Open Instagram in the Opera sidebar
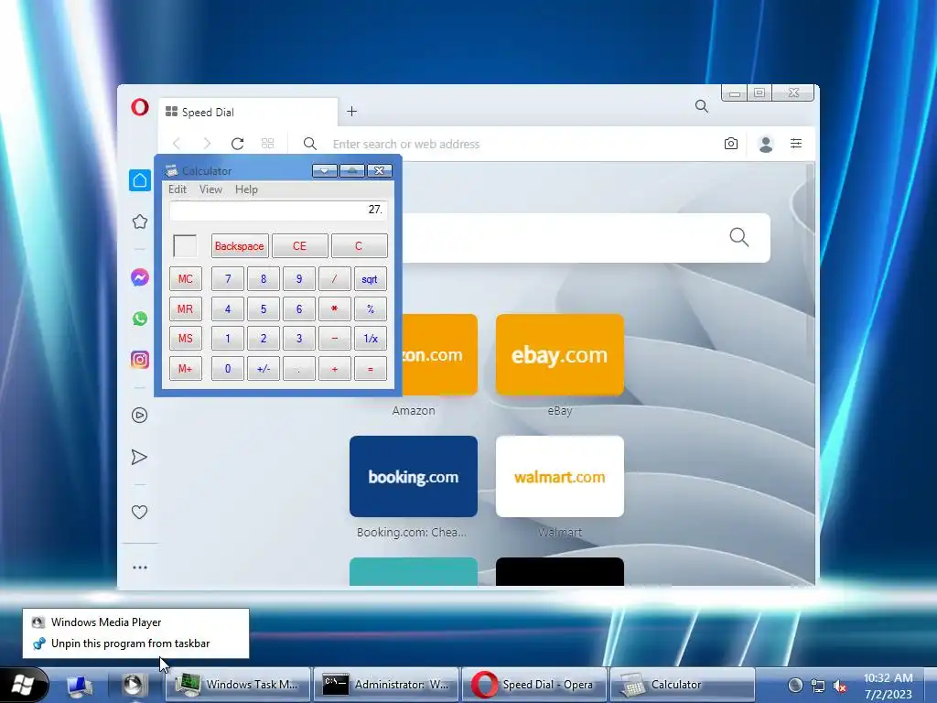937x703 pixels. click(x=140, y=360)
